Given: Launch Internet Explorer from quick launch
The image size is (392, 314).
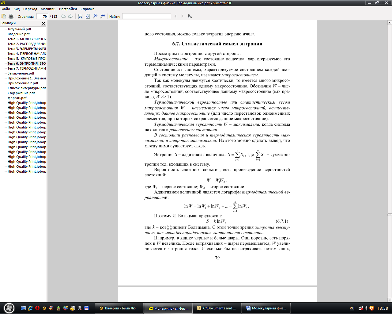Looking at the screenshot, I should (30, 308).
